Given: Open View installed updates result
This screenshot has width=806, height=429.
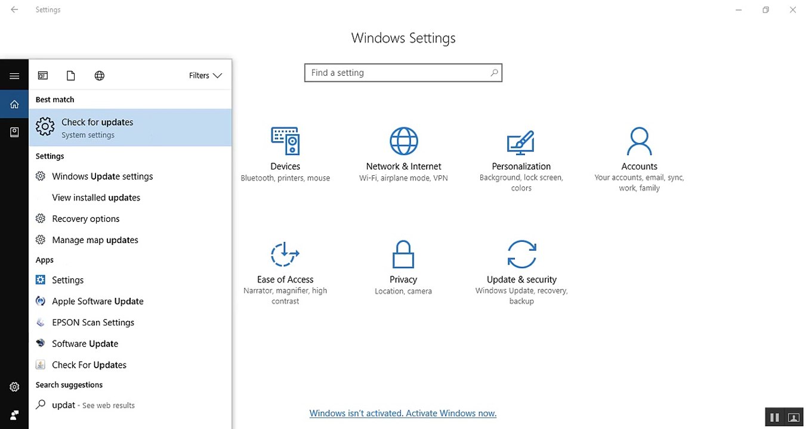Looking at the screenshot, I should tap(130, 198).
